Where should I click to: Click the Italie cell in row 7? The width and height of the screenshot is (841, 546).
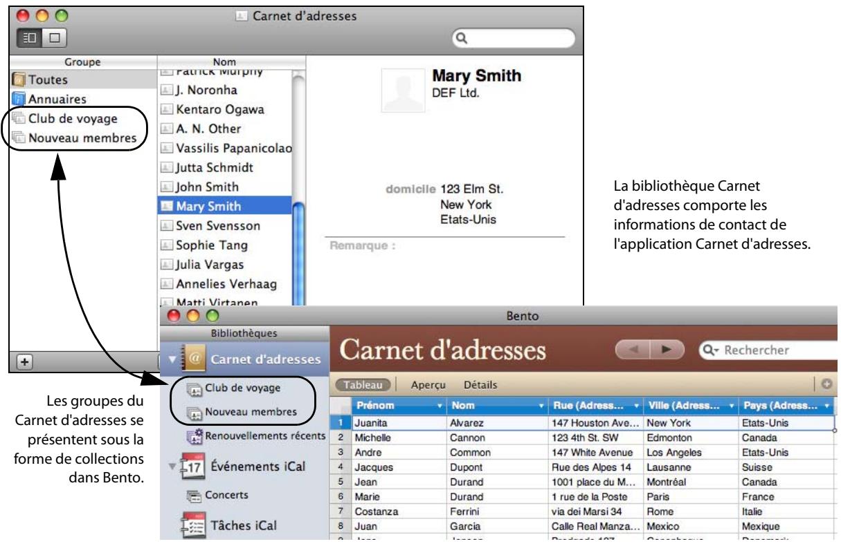(x=786, y=510)
